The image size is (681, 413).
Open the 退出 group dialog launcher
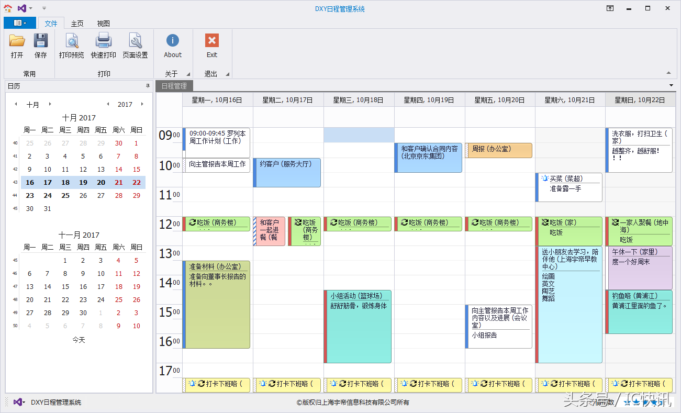coord(228,74)
